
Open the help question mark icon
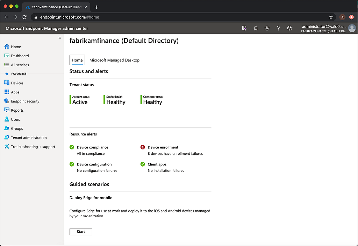click(x=278, y=28)
